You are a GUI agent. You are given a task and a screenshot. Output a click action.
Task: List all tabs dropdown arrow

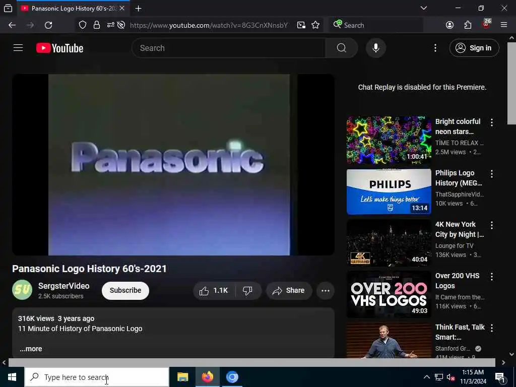[424, 8]
